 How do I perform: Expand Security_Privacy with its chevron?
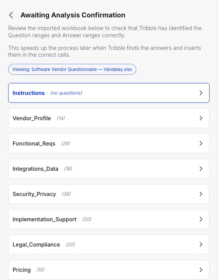201,194
